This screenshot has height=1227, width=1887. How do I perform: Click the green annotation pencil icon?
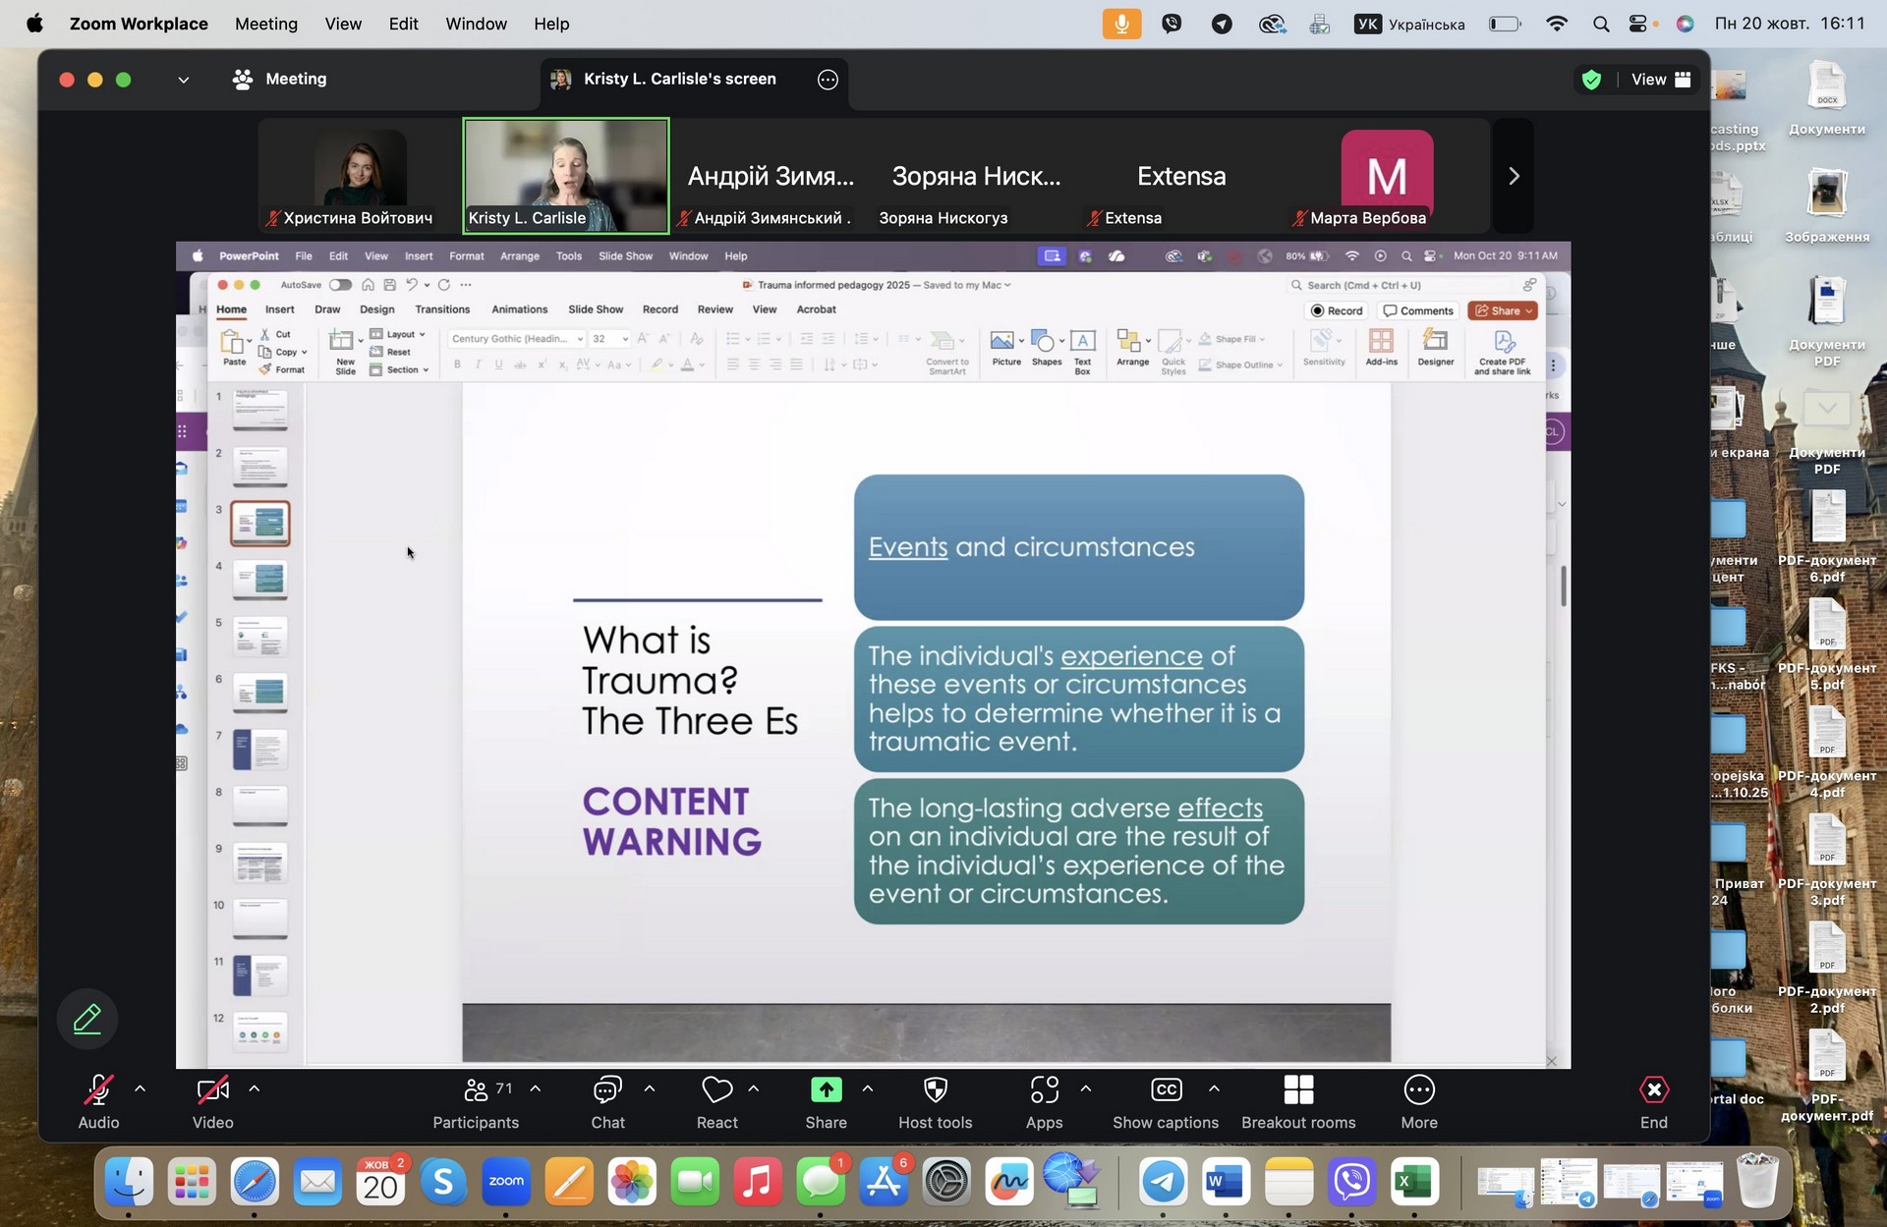click(87, 1019)
